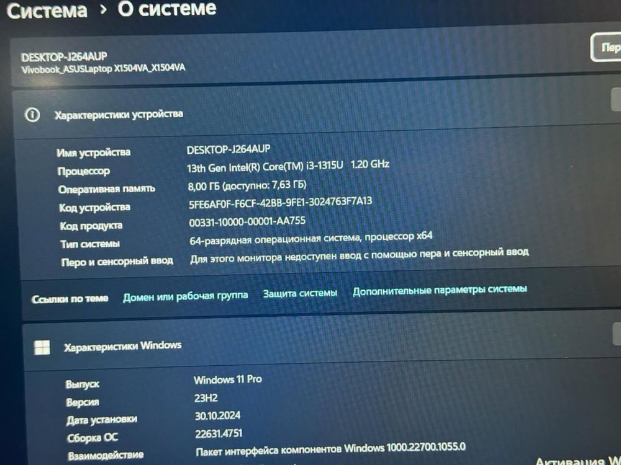Click the Windows logo beside Характеристики Windows
This screenshot has height=465, width=621.
pos(42,348)
